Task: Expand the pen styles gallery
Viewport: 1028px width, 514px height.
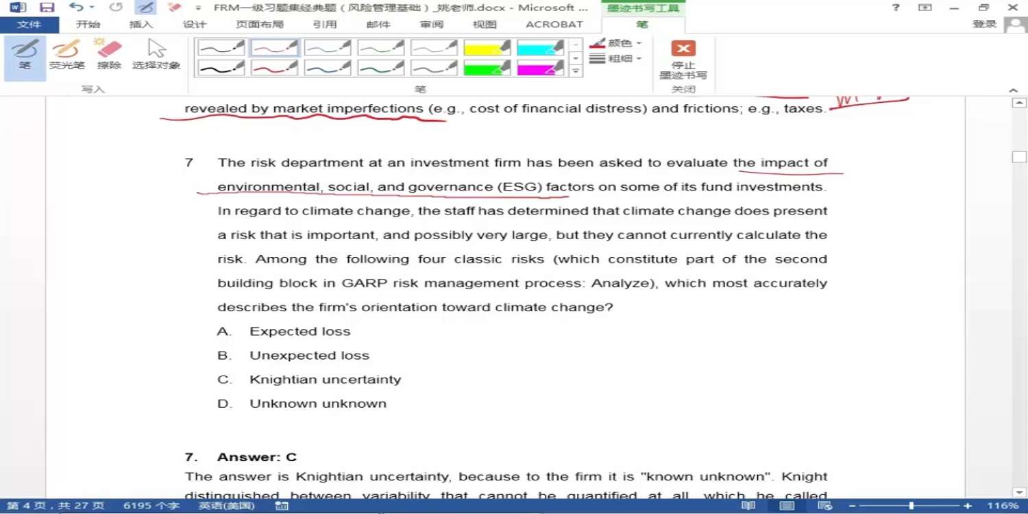Action: [576, 71]
